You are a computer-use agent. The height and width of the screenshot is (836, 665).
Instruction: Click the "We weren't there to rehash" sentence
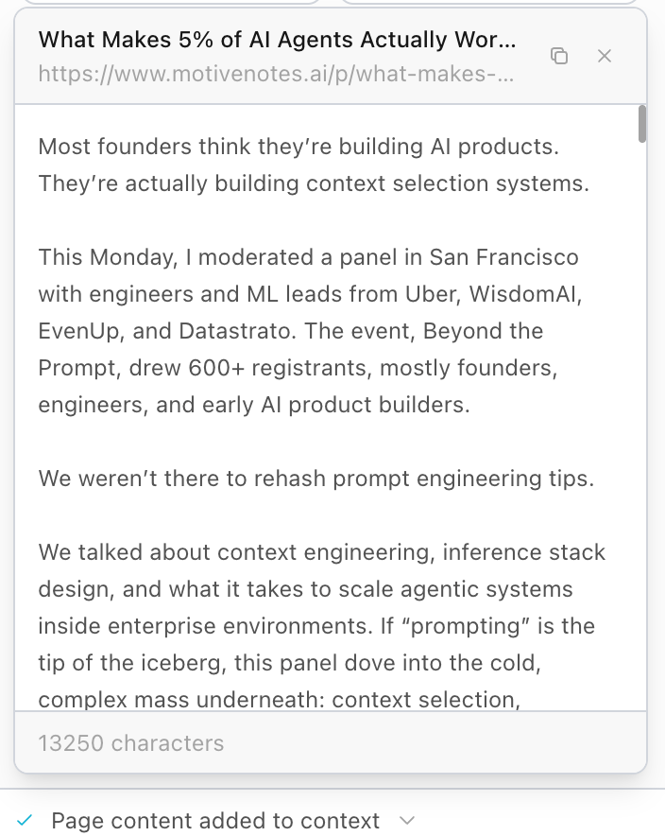(x=316, y=479)
